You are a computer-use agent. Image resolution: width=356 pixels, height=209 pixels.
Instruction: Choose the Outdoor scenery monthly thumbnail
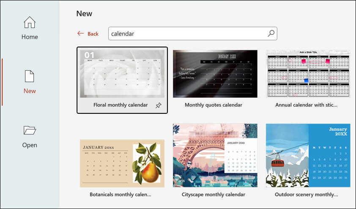pyautogui.click(x=308, y=155)
